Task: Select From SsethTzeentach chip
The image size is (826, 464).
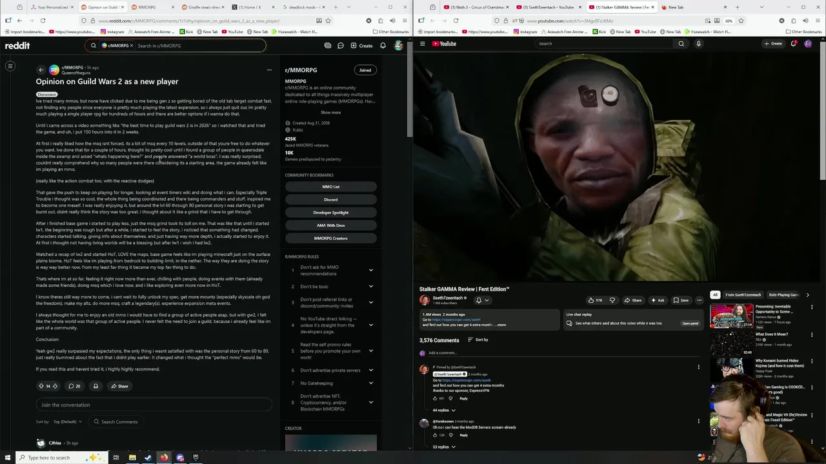Action: pos(743,295)
